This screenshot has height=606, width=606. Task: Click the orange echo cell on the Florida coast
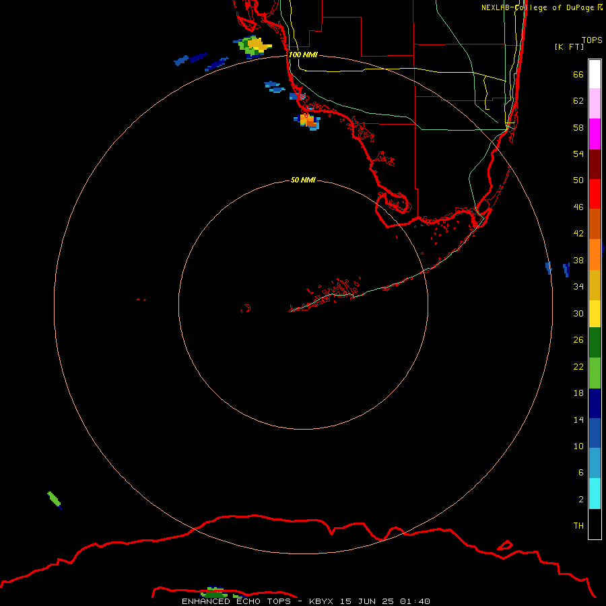[308, 121]
